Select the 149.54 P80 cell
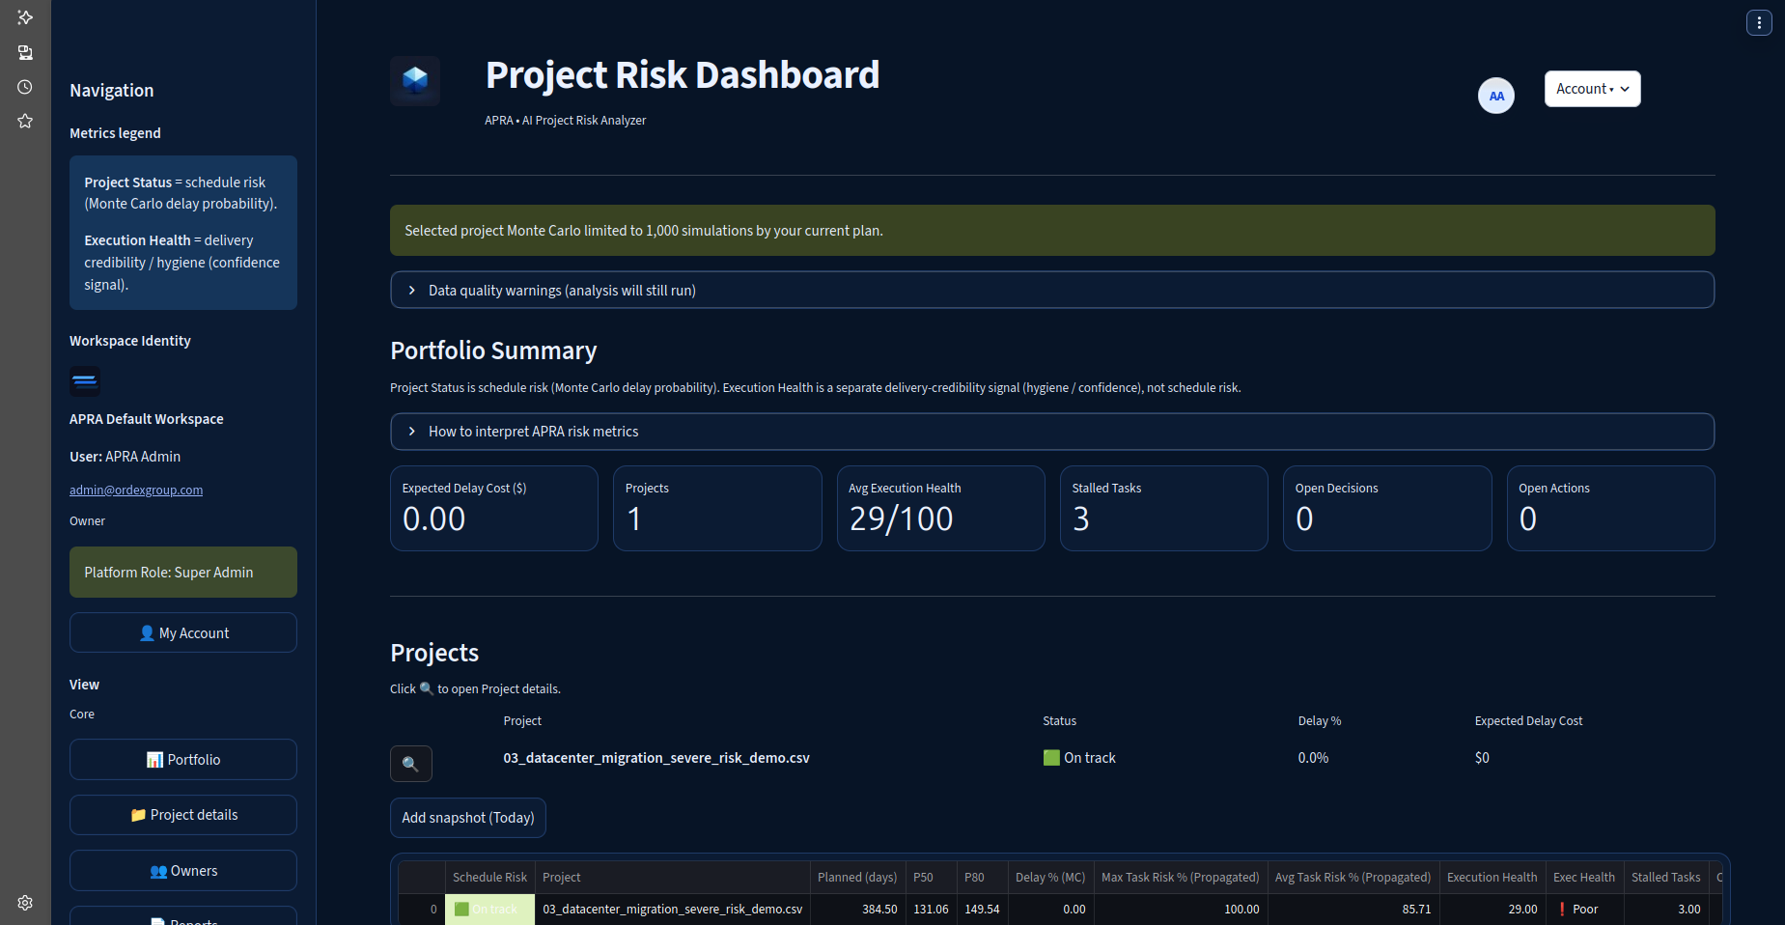The height and width of the screenshot is (925, 1785). [x=982, y=909]
